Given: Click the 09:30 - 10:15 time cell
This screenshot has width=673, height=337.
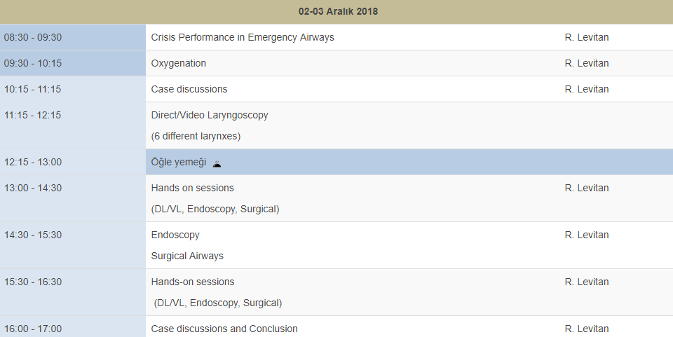Looking at the screenshot, I should coord(33,63).
